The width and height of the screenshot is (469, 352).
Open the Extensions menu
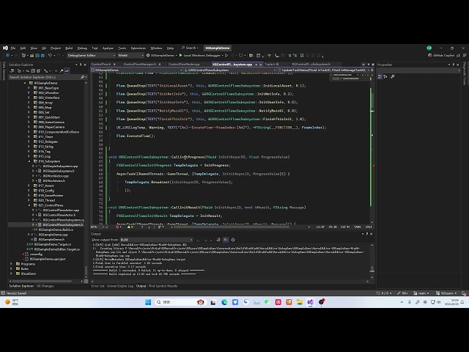coord(139,48)
